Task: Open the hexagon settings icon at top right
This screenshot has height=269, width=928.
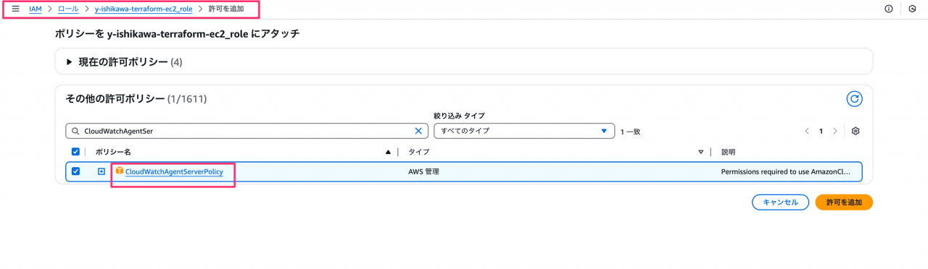Action: click(x=912, y=9)
